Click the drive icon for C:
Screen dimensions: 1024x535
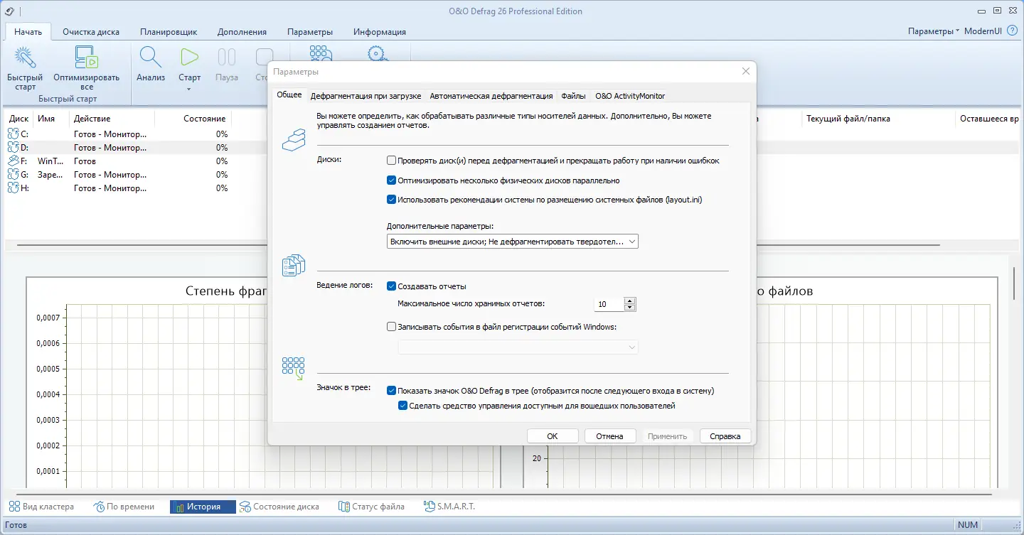(x=13, y=134)
